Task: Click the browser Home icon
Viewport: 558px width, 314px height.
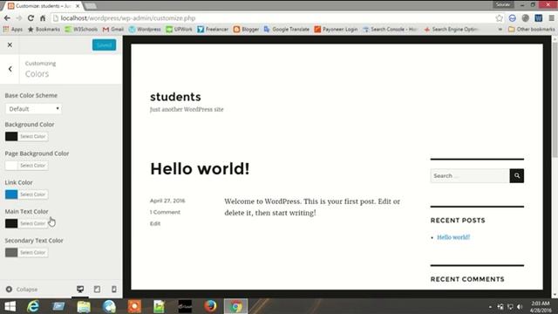Action: coord(43,18)
